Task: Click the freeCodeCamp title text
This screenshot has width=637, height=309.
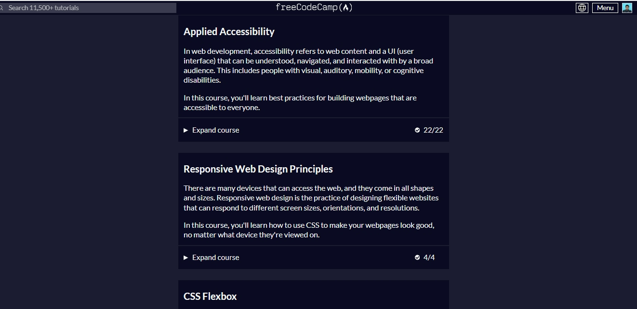Action: click(307, 7)
